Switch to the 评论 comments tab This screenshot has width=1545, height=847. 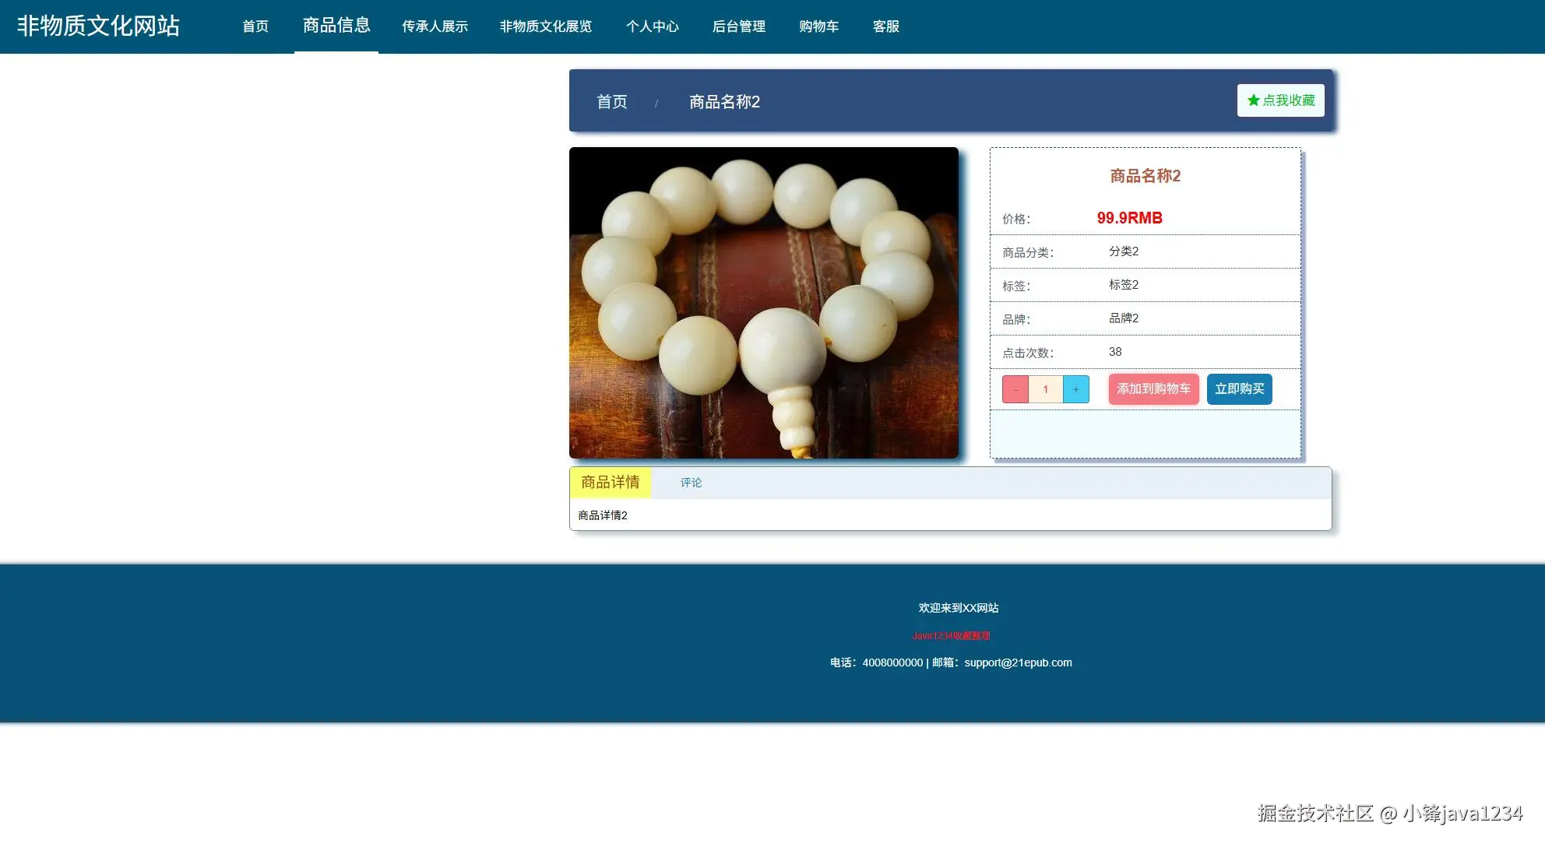click(691, 483)
